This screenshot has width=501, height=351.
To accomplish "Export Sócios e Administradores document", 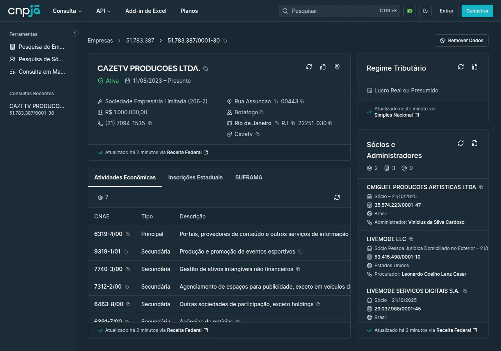I will point(474,143).
